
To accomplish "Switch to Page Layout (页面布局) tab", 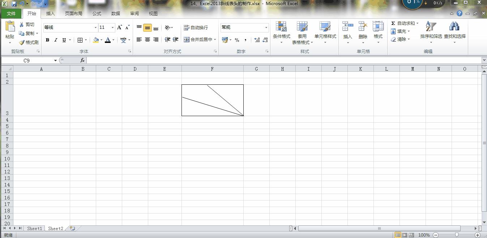I will tap(73, 14).
